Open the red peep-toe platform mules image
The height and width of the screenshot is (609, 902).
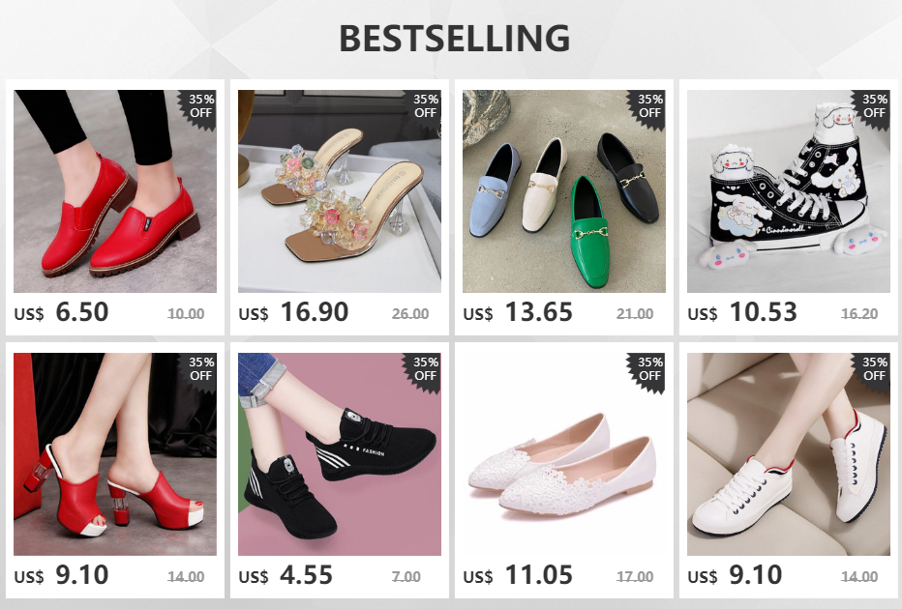115,454
